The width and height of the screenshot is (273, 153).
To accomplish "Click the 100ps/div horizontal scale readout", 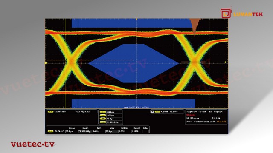I will point(192,112).
